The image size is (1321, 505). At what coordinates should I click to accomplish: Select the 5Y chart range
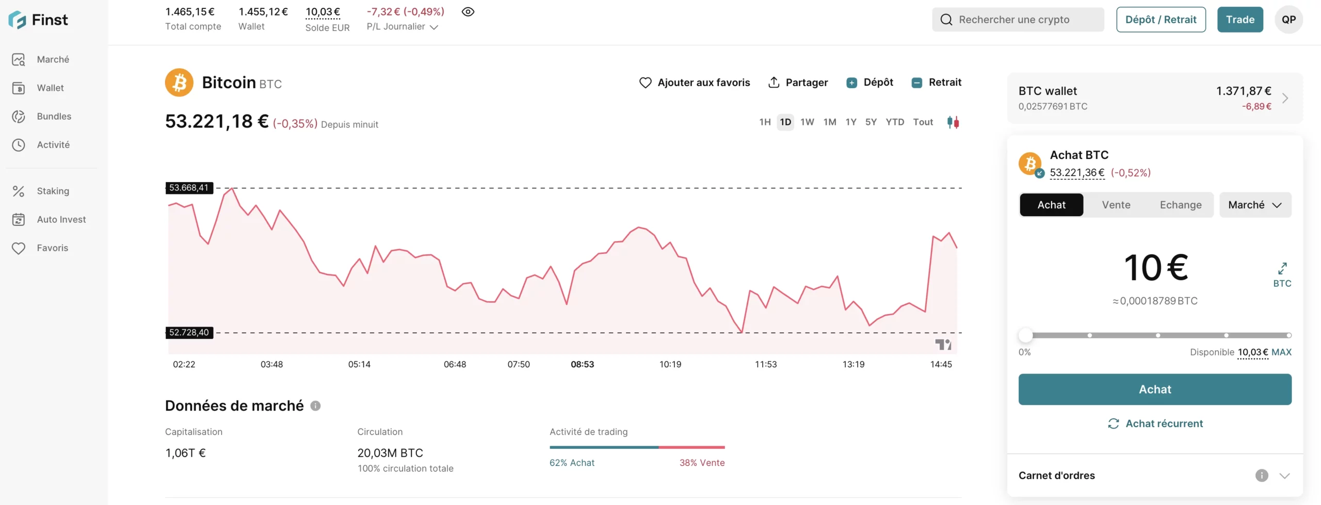point(871,122)
